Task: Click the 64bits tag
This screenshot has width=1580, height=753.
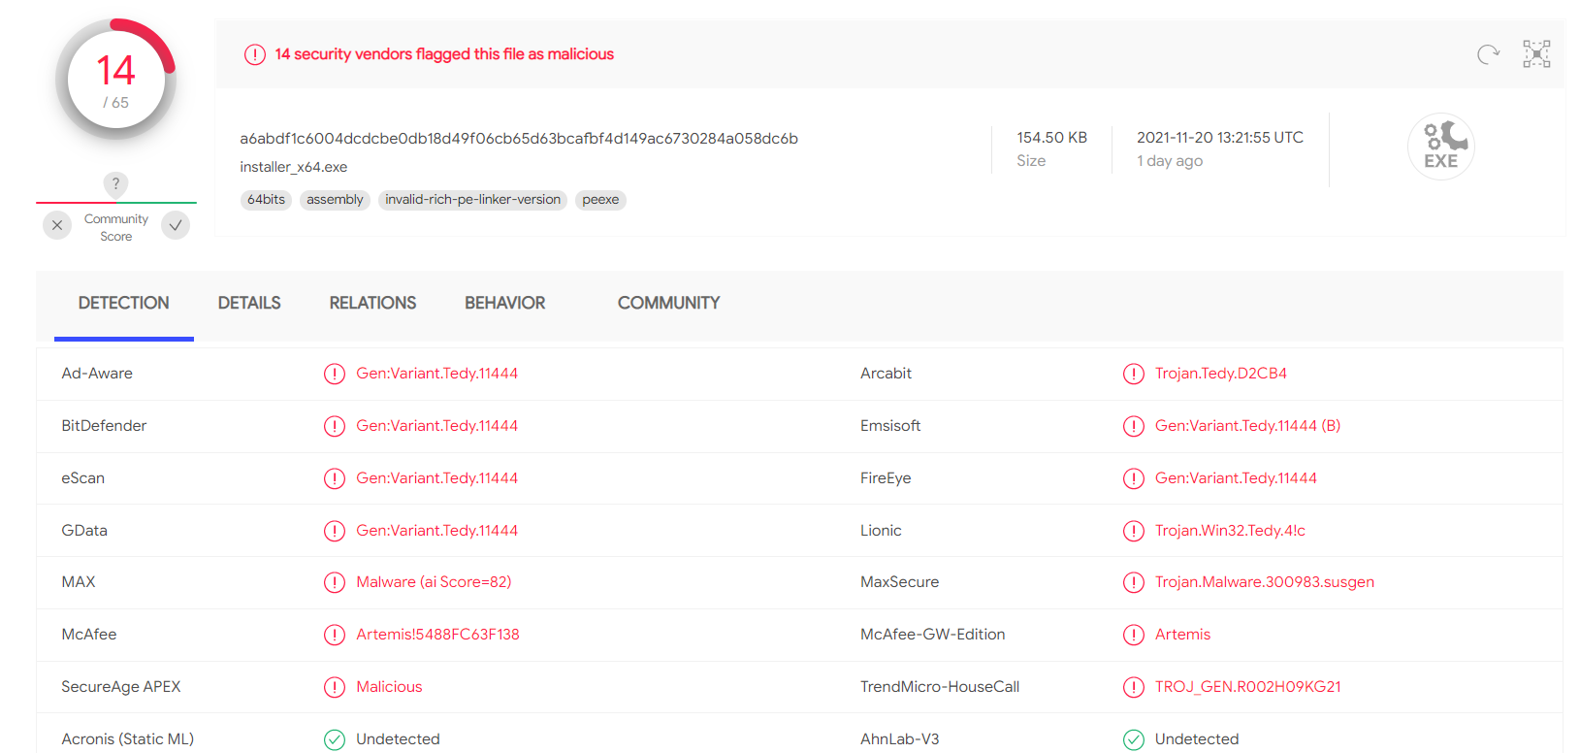Action: [x=266, y=200]
